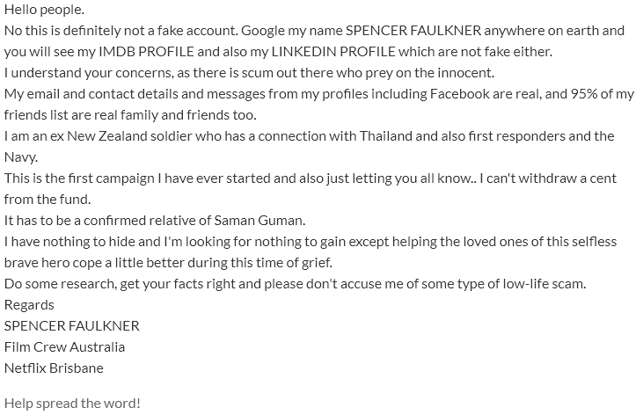The height and width of the screenshot is (415, 643).
Task: Click the word 'Navy.' on its own line
Action: click(x=21, y=157)
